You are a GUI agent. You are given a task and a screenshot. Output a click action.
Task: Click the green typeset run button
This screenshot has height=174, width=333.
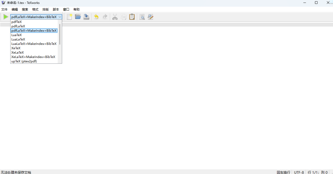tap(6, 17)
